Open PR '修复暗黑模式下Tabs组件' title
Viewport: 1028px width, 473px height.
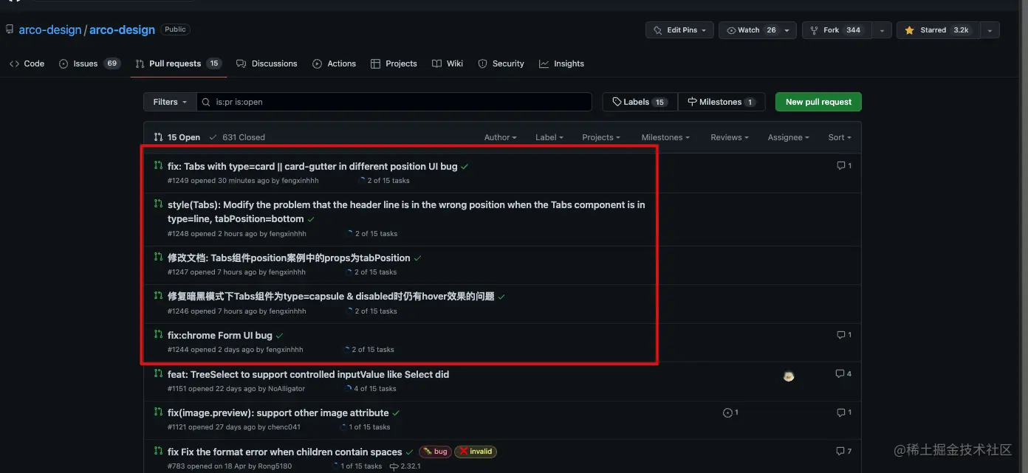331,297
